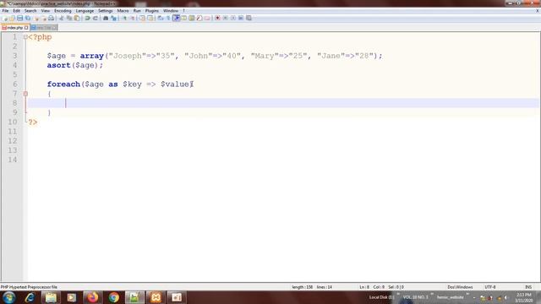Open the Encoding menu
The height and width of the screenshot is (304, 541).
63,11
